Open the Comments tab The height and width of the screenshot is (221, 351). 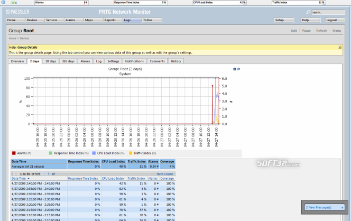(158, 61)
